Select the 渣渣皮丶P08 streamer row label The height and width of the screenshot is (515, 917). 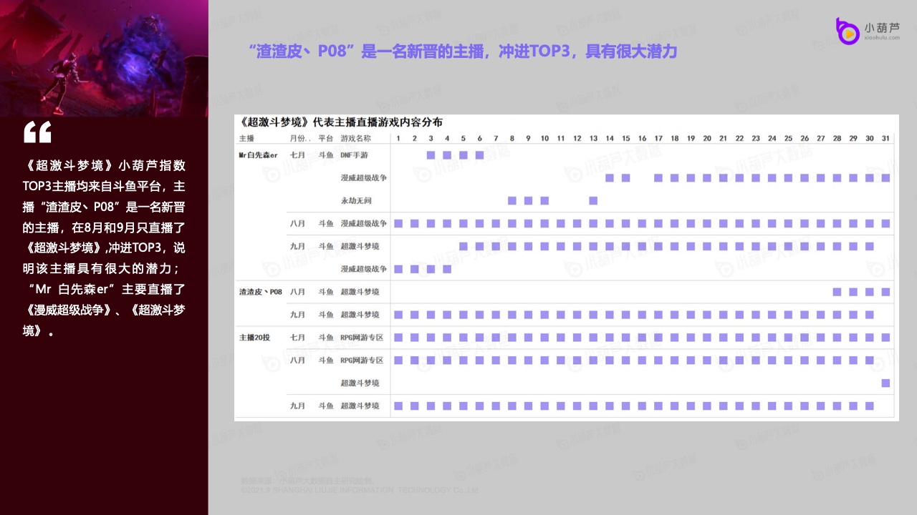(x=260, y=292)
